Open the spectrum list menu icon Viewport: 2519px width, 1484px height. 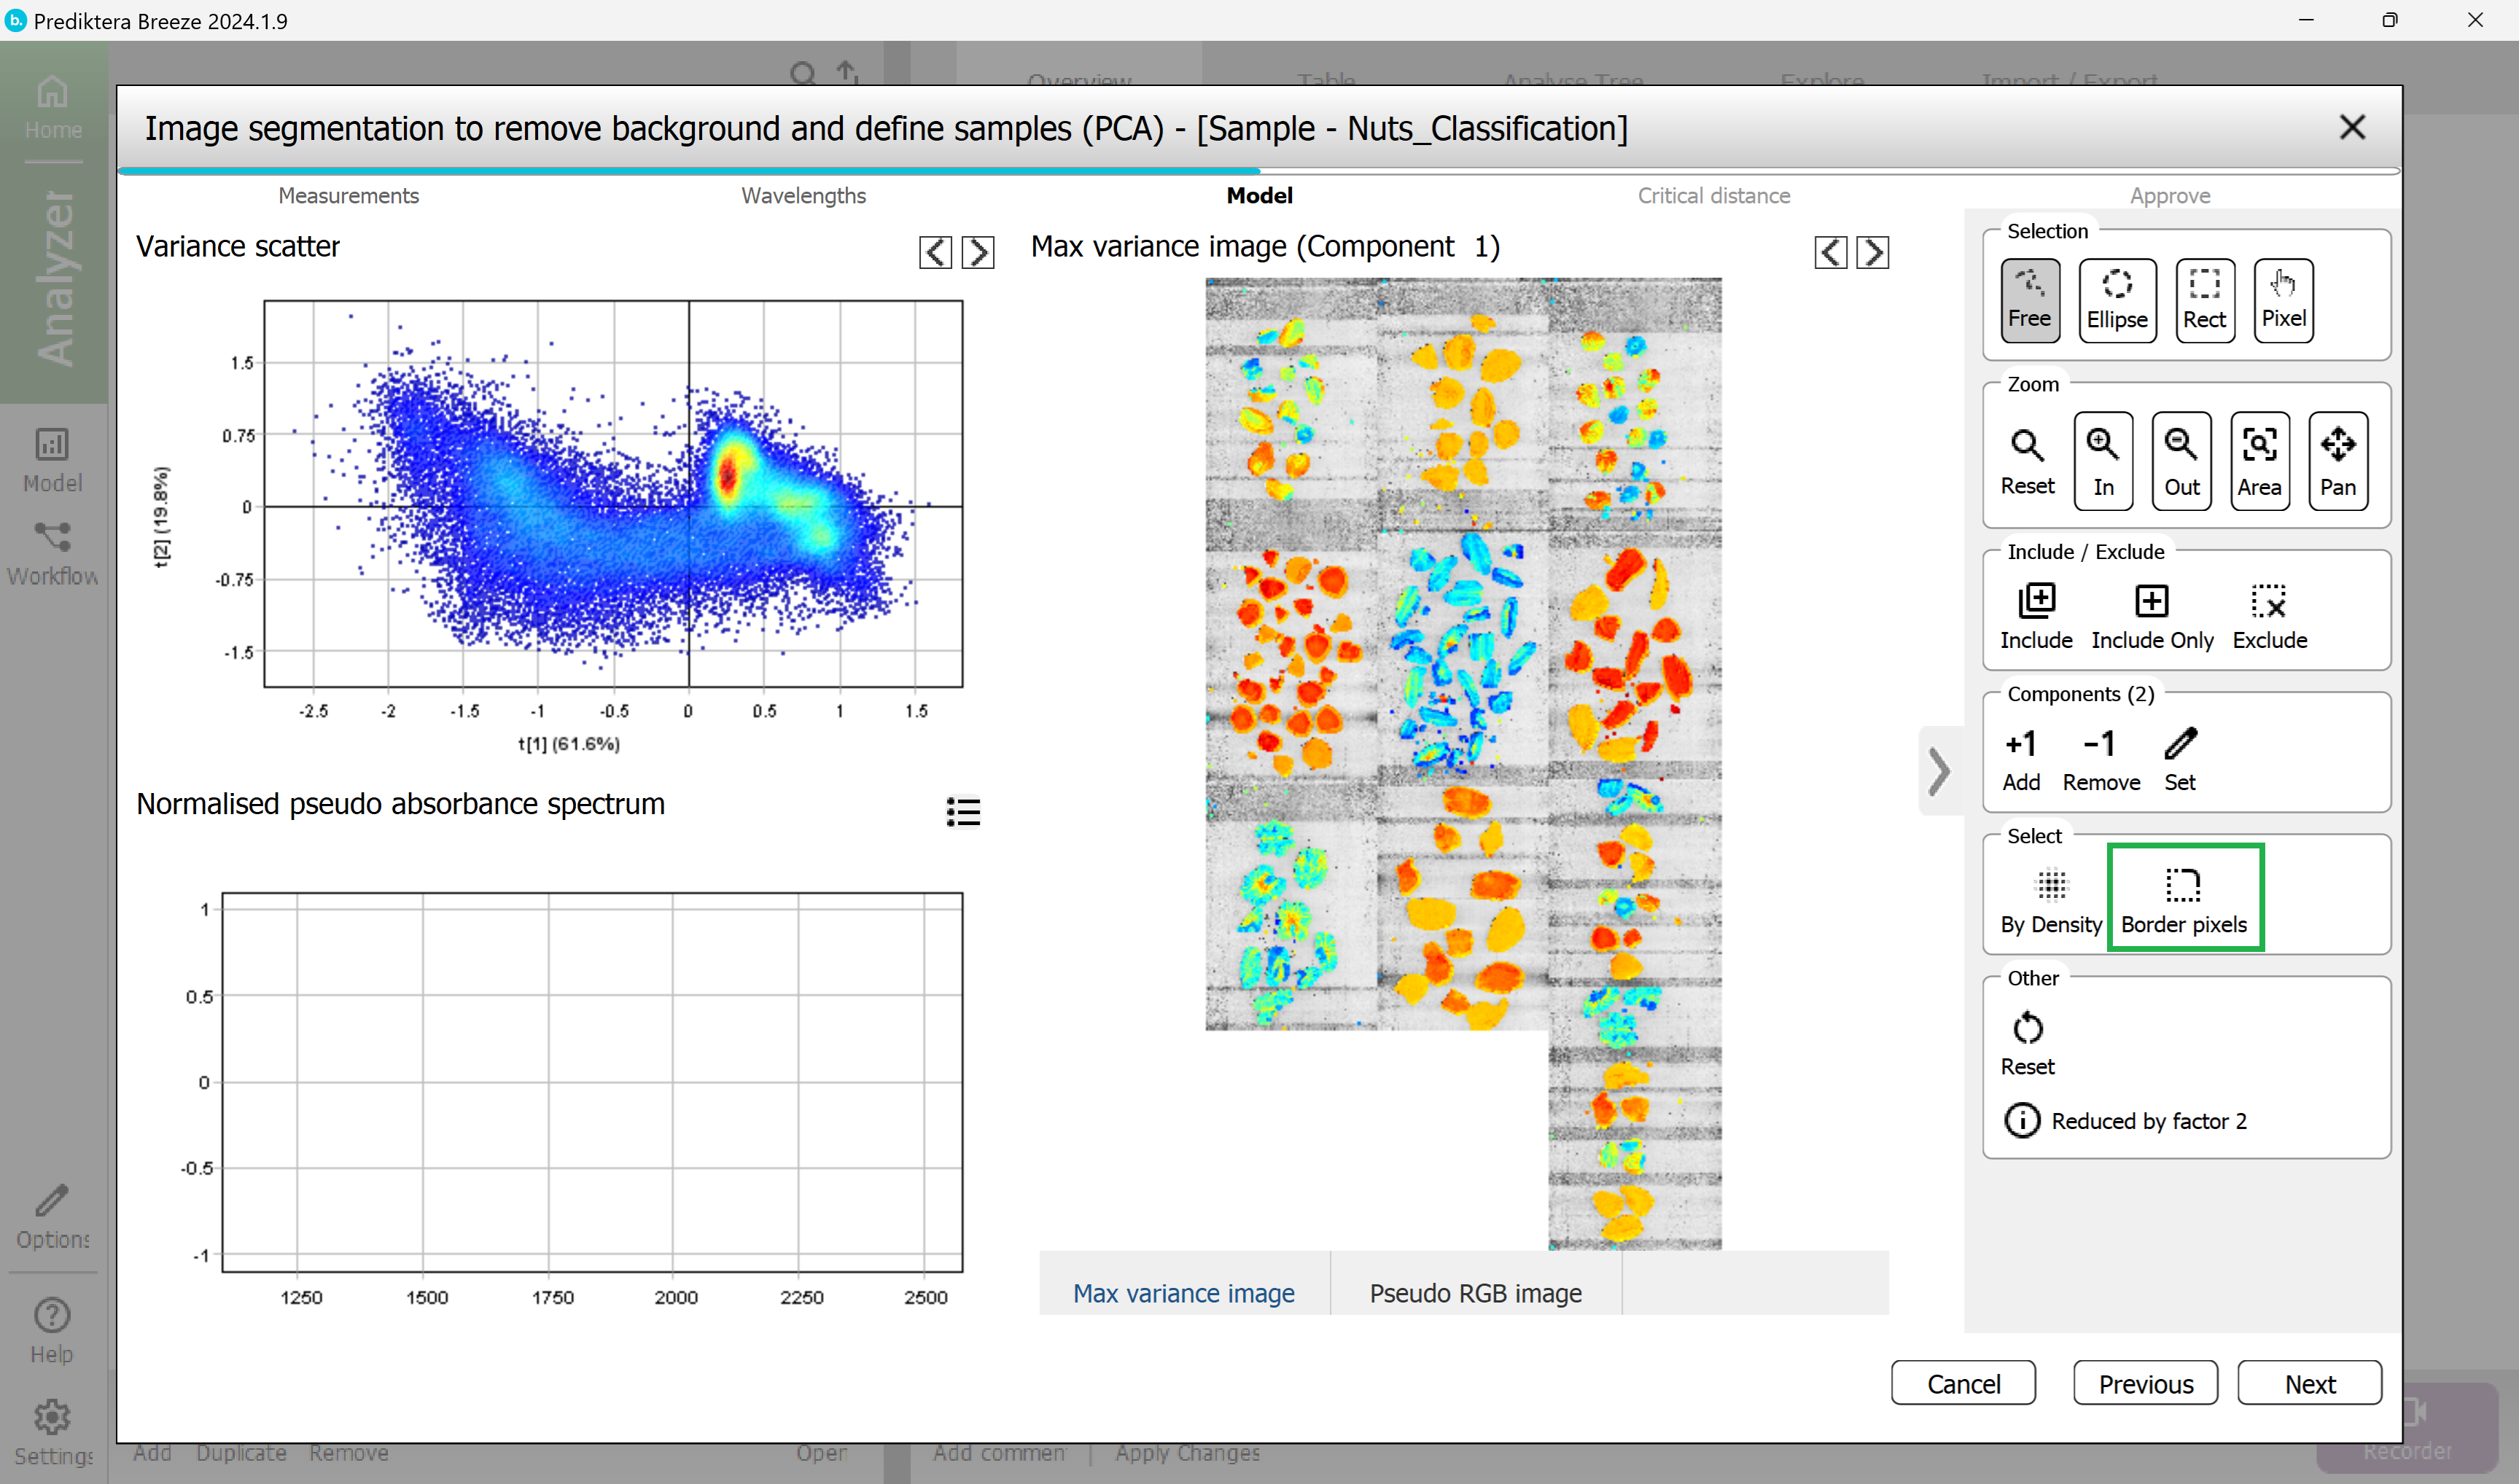(962, 811)
